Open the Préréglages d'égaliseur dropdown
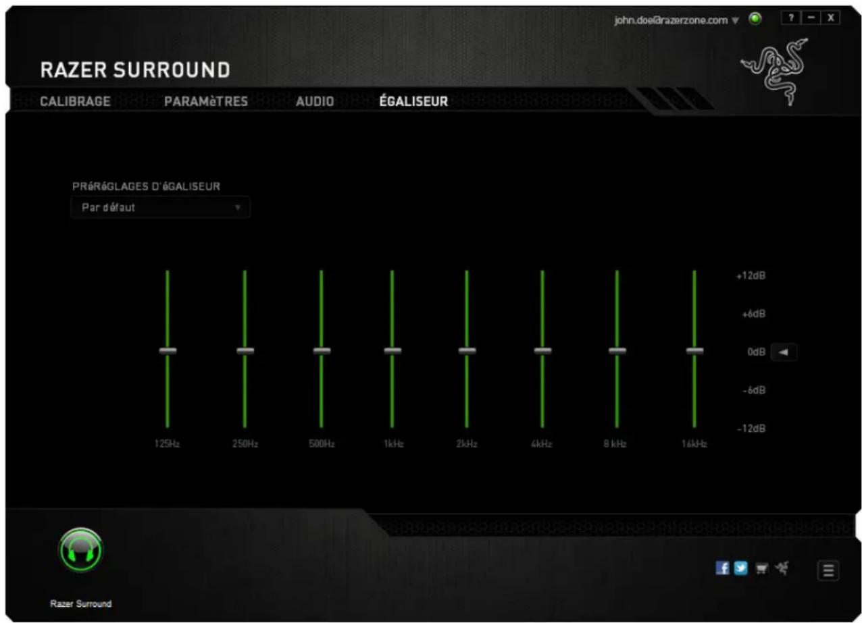 tap(160, 207)
